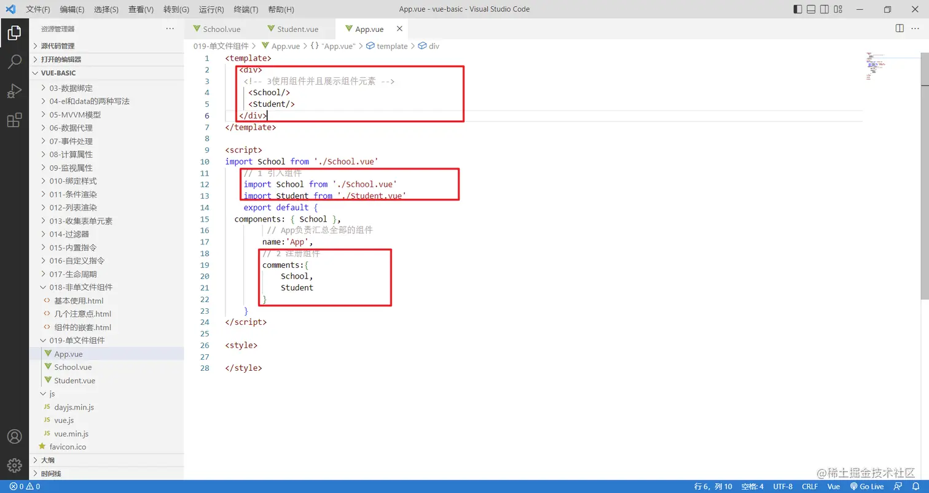Toggle primary side bar layout icon
This screenshot has width=929, height=493.
[x=798, y=9]
